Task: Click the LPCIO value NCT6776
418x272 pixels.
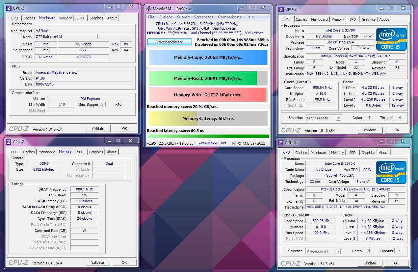Action: [84, 57]
